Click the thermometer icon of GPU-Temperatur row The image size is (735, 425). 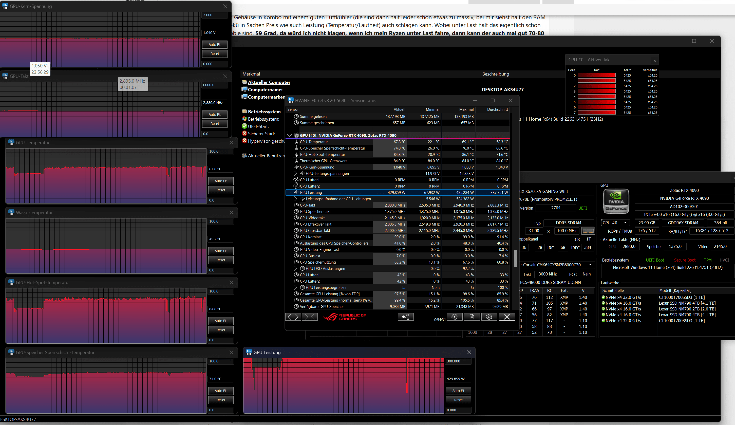296,142
